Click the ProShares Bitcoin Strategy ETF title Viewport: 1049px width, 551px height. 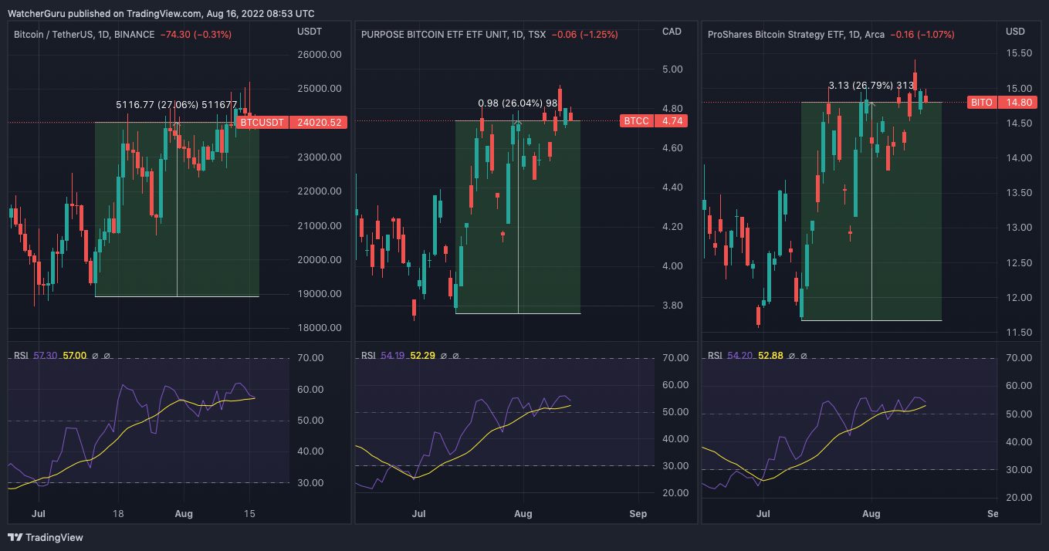(x=796, y=34)
